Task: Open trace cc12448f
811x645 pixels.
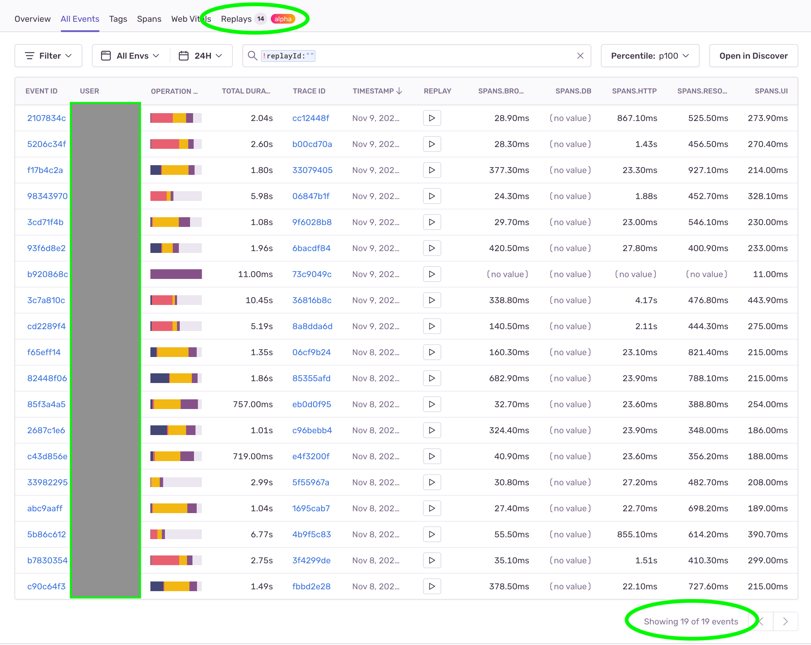Action: [x=311, y=118]
